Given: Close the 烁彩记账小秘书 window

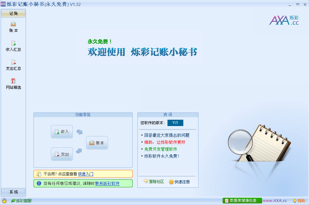Looking at the screenshot, I should click(x=305, y=4).
